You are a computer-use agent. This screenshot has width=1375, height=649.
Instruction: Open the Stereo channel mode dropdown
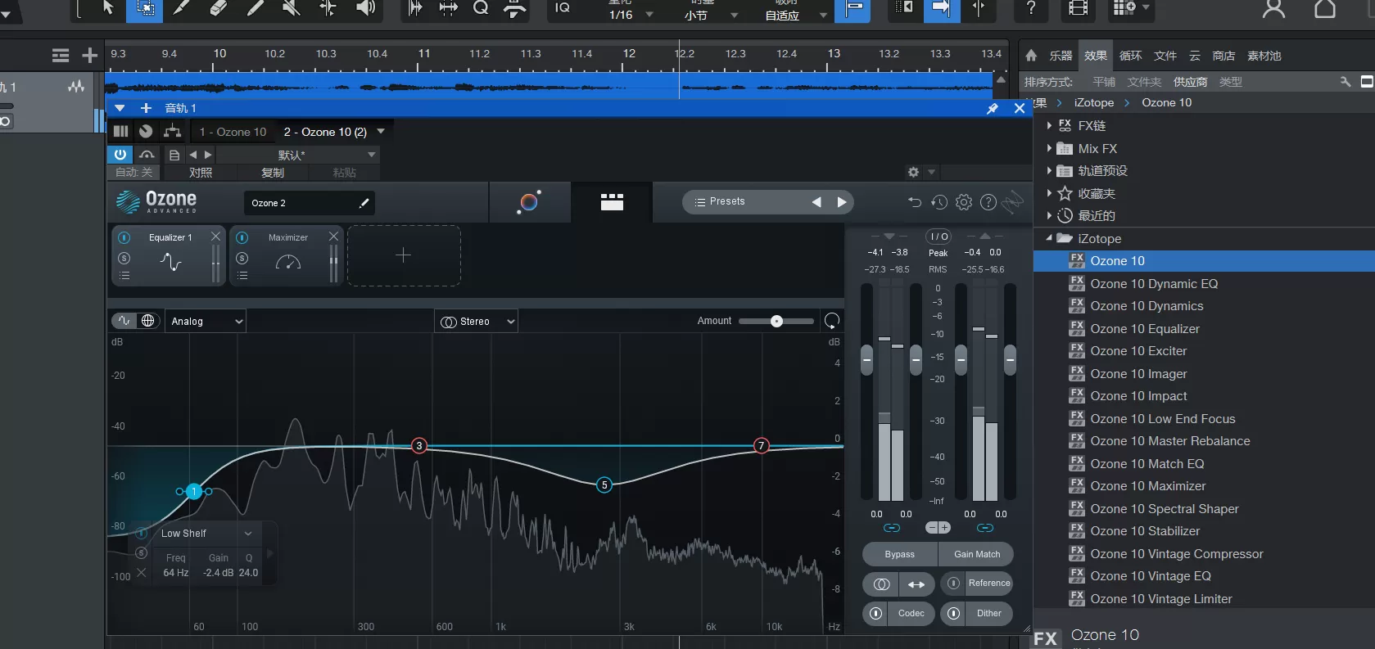pos(477,322)
